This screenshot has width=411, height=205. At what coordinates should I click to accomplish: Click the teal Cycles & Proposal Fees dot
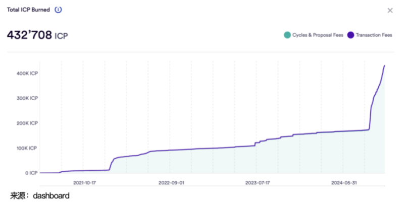click(287, 35)
